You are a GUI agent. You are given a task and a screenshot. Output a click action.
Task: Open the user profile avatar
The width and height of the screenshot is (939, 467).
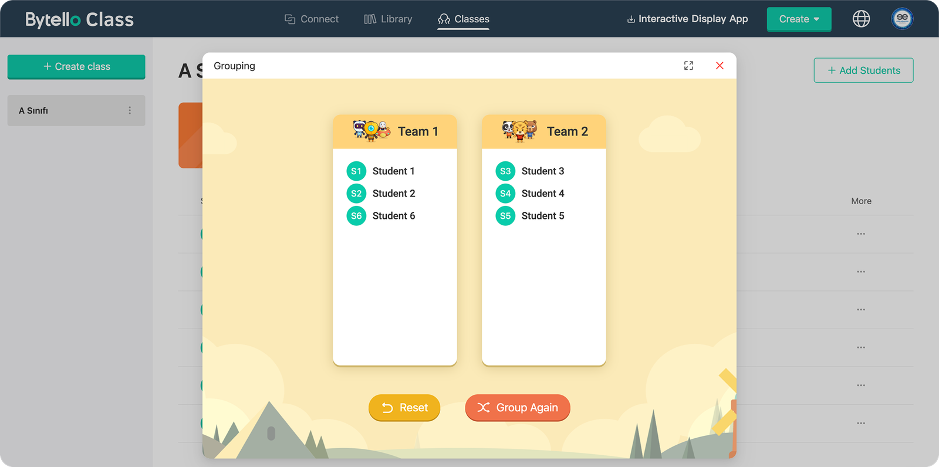[x=902, y=19]
